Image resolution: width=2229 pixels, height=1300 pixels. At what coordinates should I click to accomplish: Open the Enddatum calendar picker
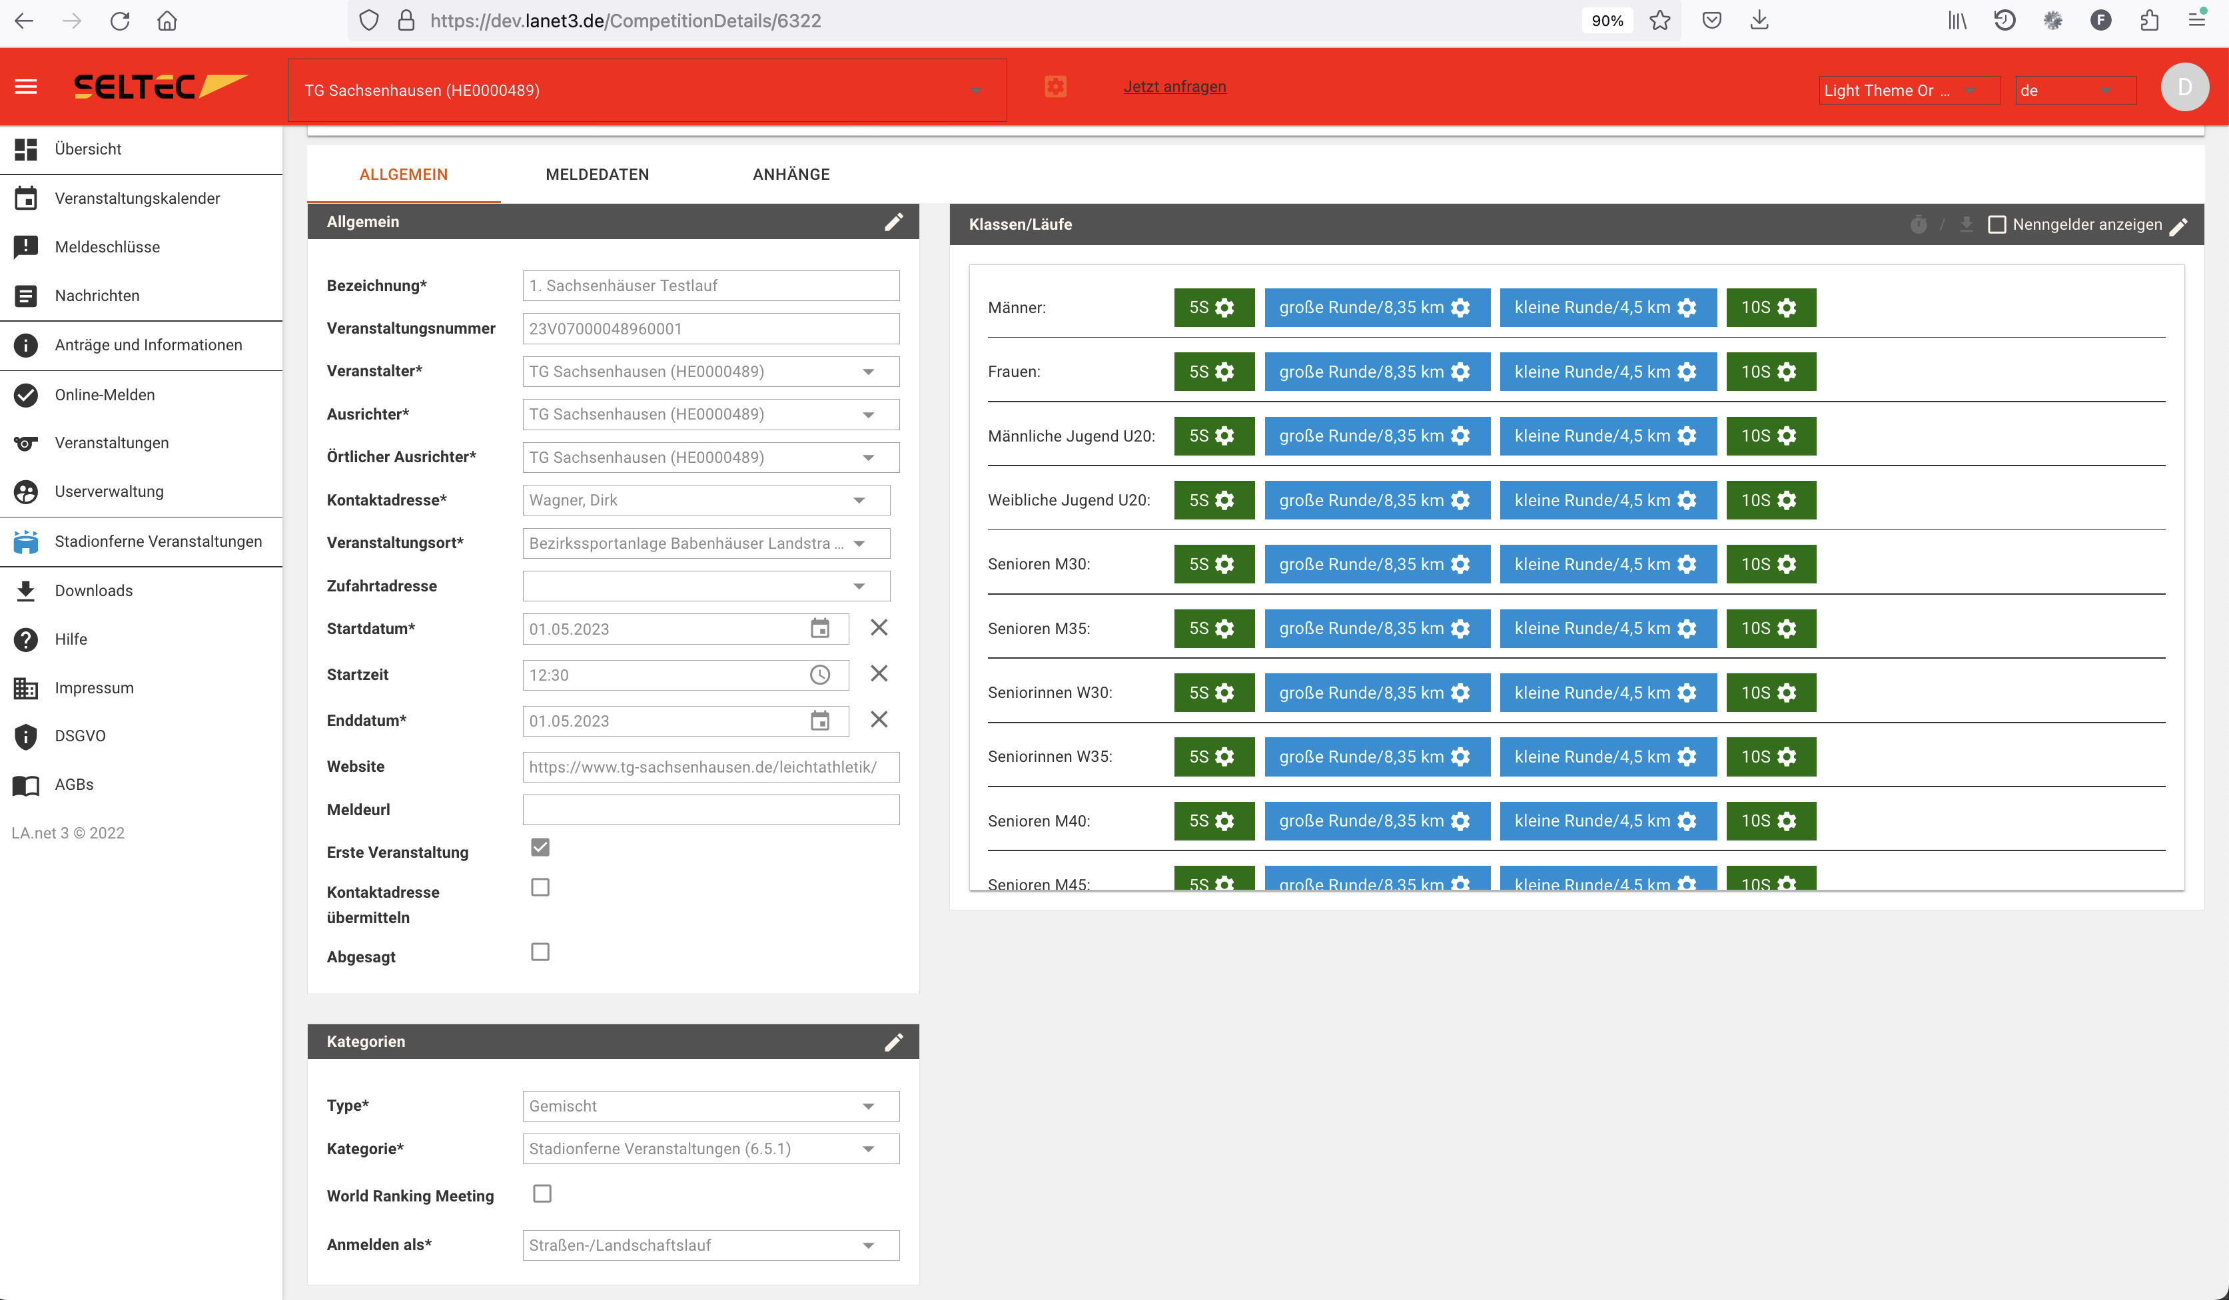820,721
